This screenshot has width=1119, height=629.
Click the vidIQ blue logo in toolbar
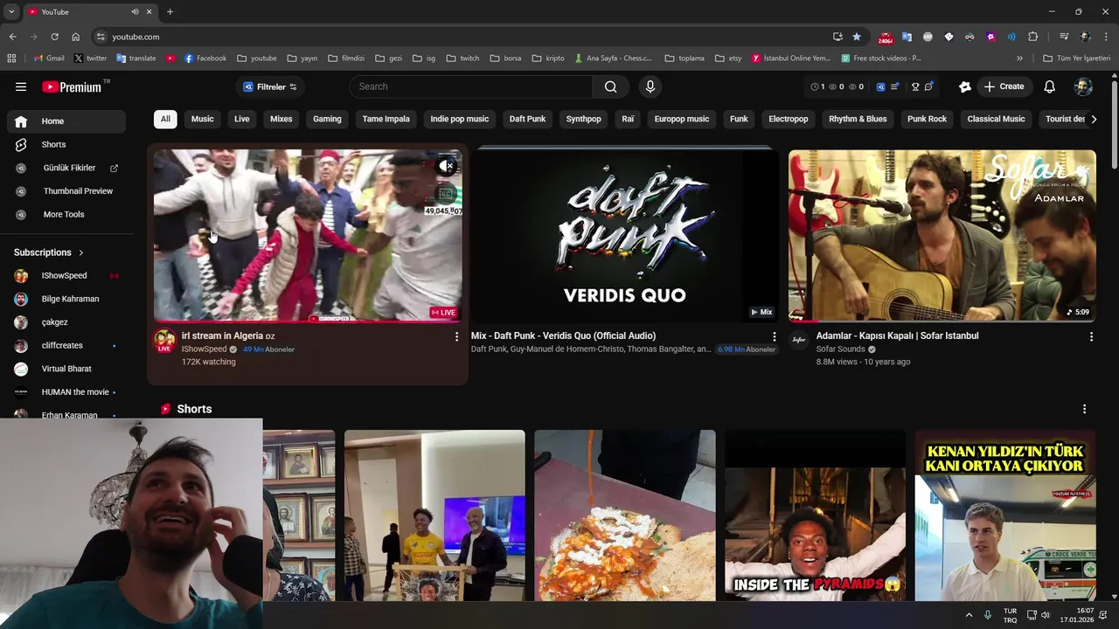pos(880,86)
